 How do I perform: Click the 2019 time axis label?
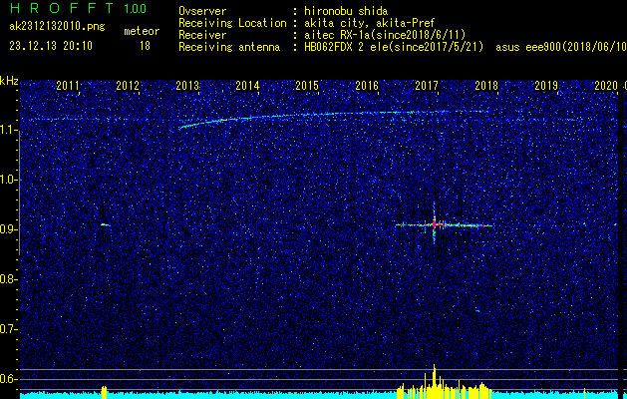tap(546, 86)
